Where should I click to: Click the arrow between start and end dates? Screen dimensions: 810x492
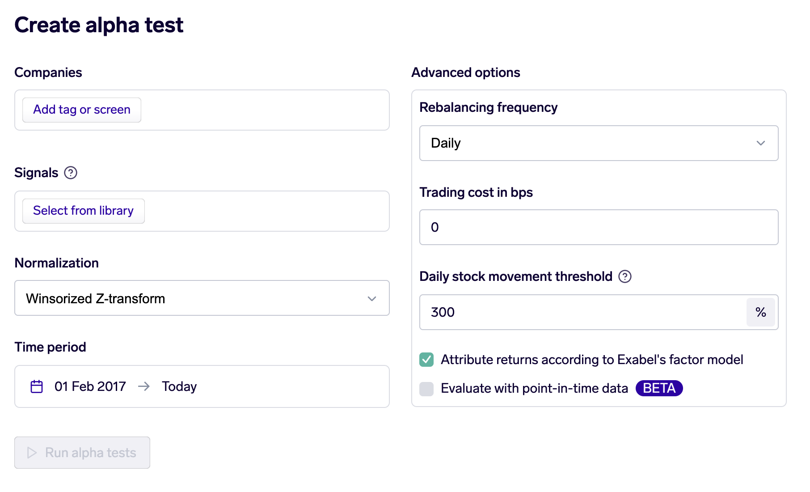point(144,386)
